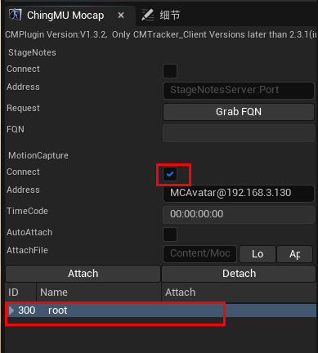Close the ChingMU Mocap tab

(121, 16)
